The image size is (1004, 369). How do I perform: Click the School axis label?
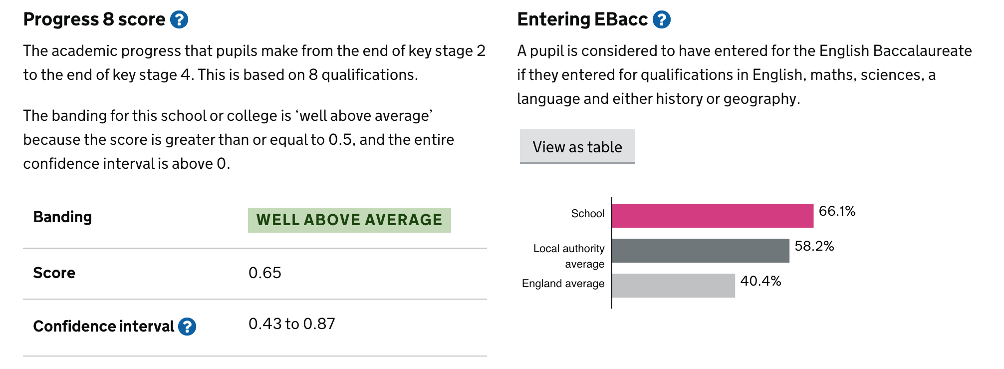click(x=587, y=214)
